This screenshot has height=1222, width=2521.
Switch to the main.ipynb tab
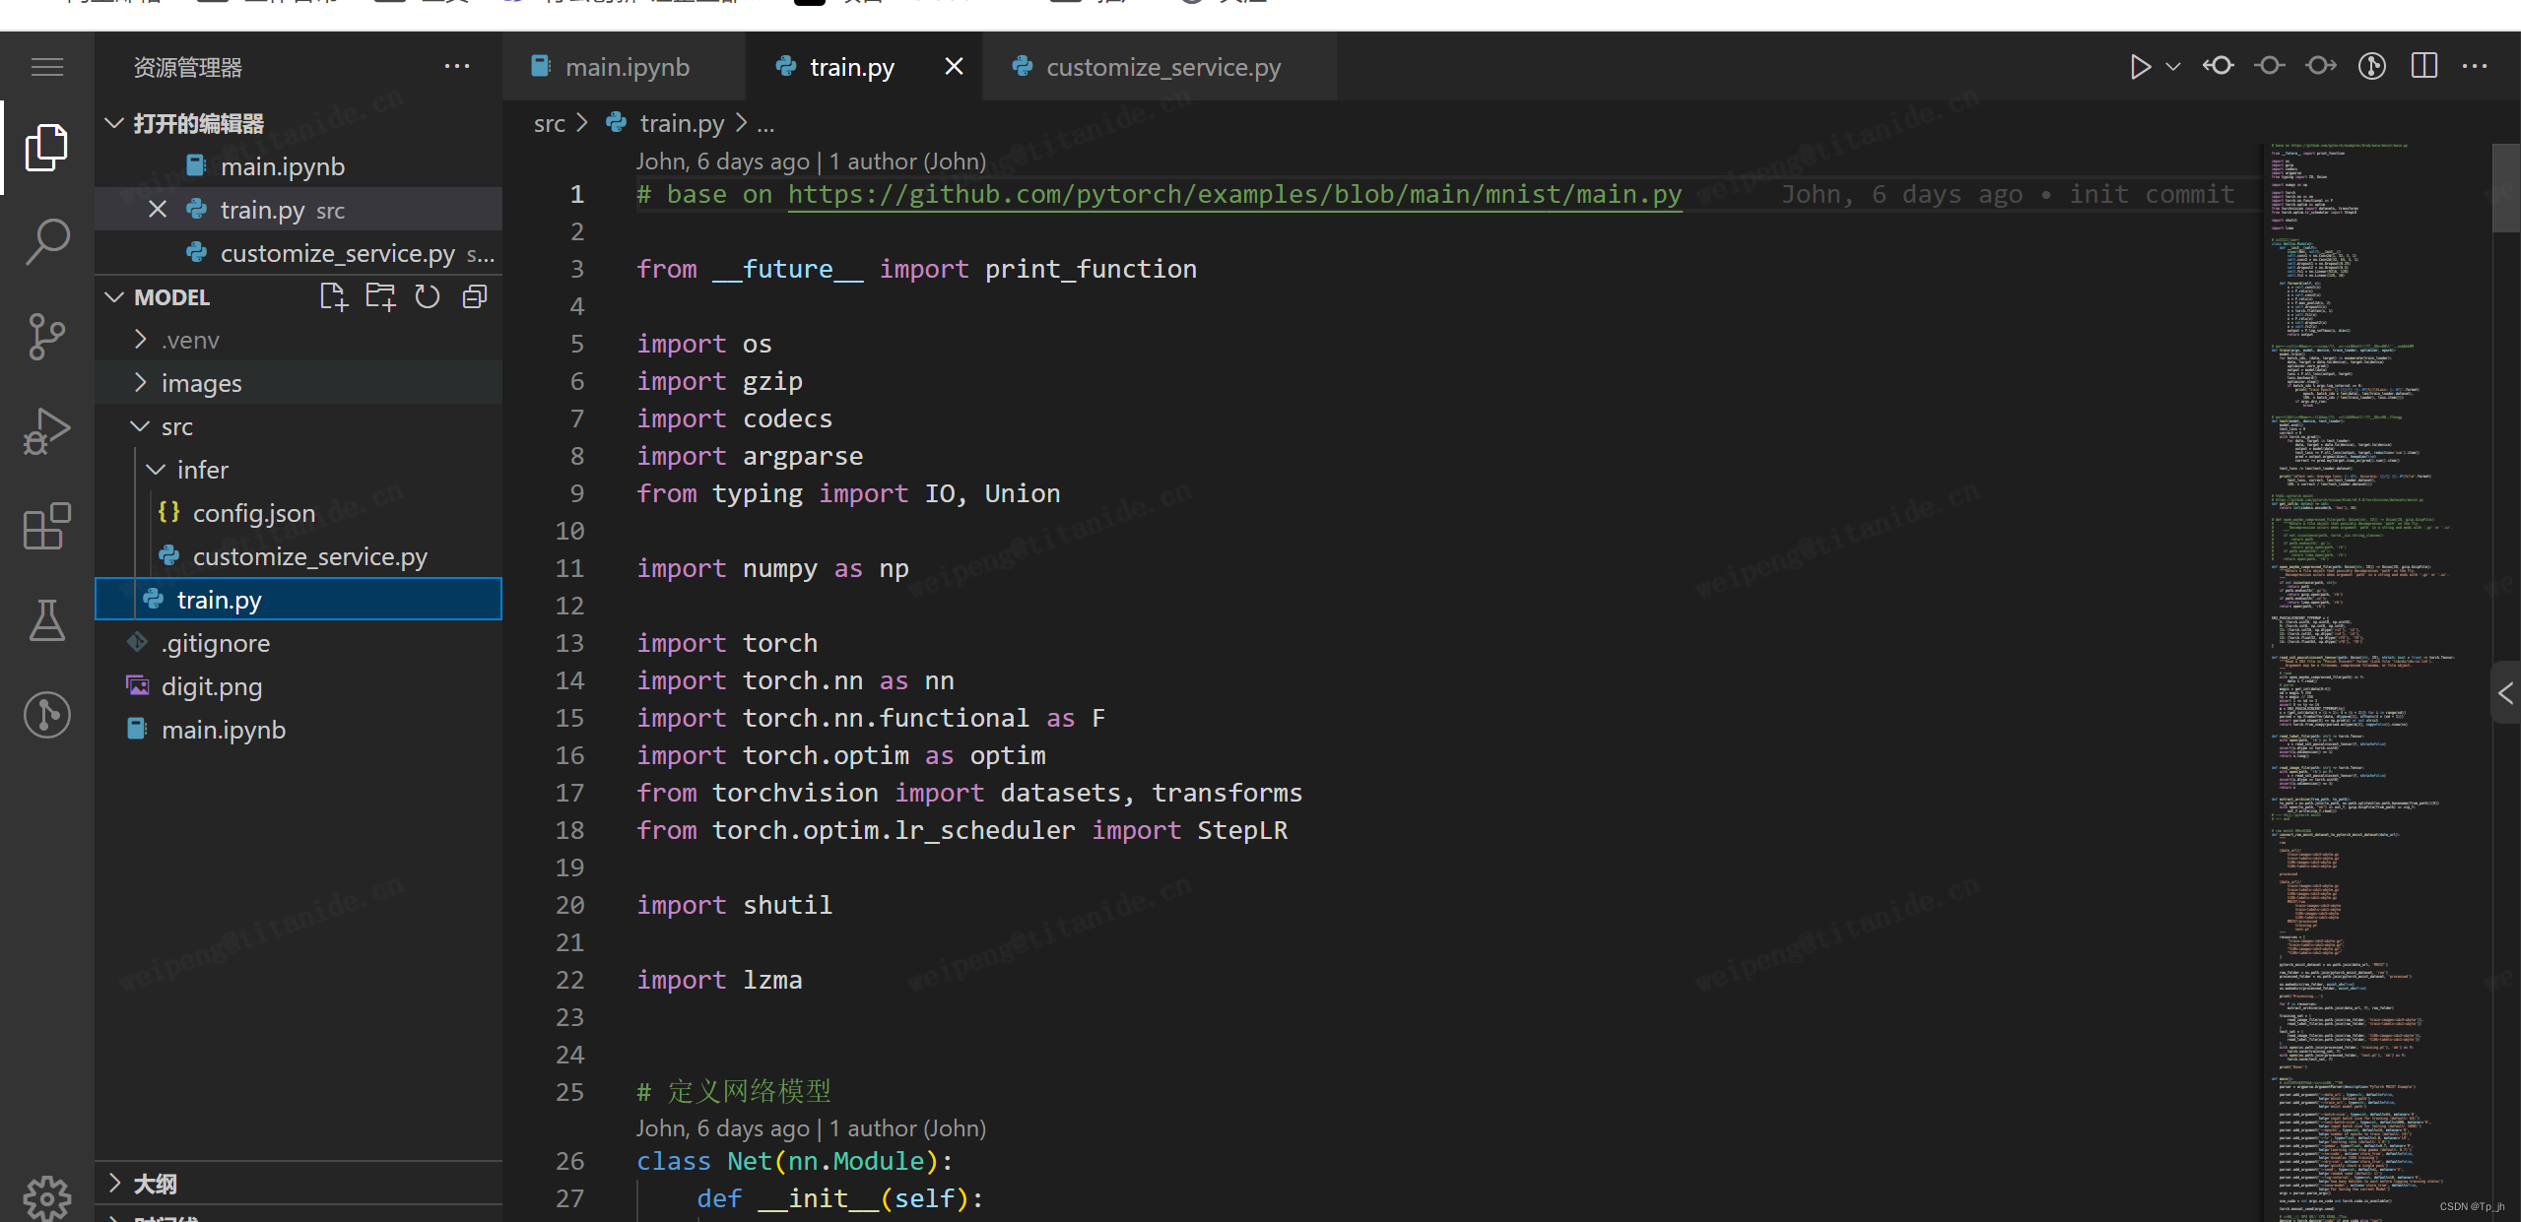pyautogui.click(x=626, y=67)
